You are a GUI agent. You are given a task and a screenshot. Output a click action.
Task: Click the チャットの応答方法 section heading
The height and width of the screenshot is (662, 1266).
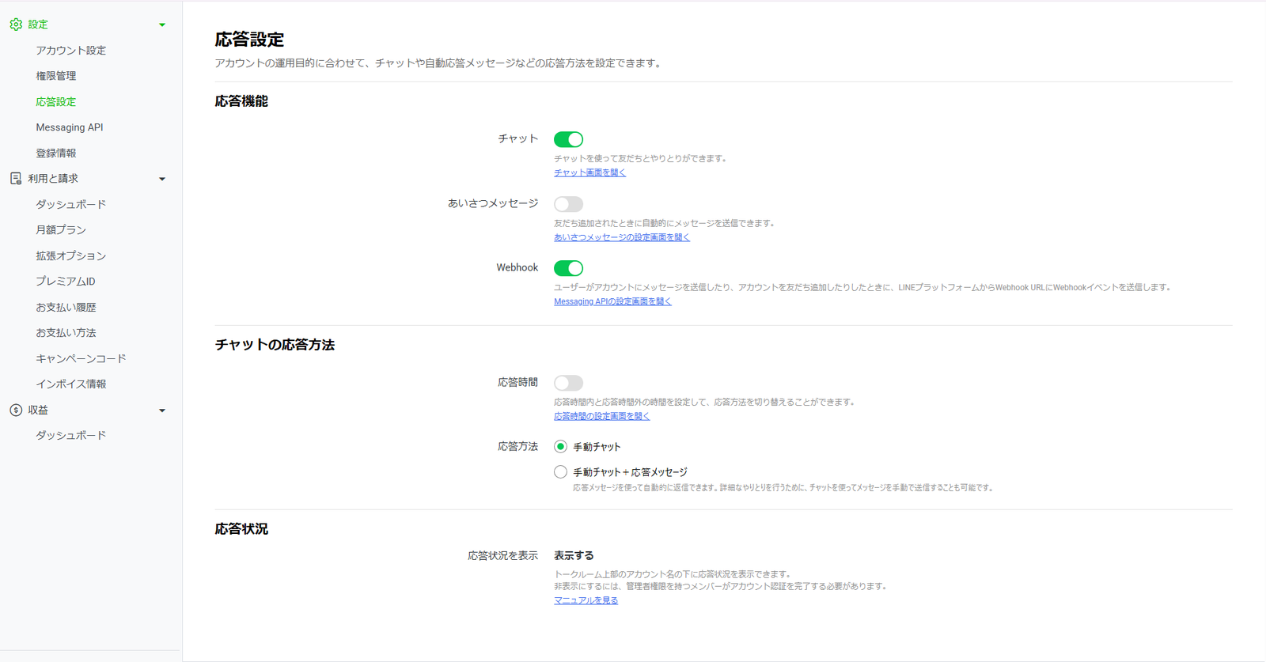tap(275, 345)
